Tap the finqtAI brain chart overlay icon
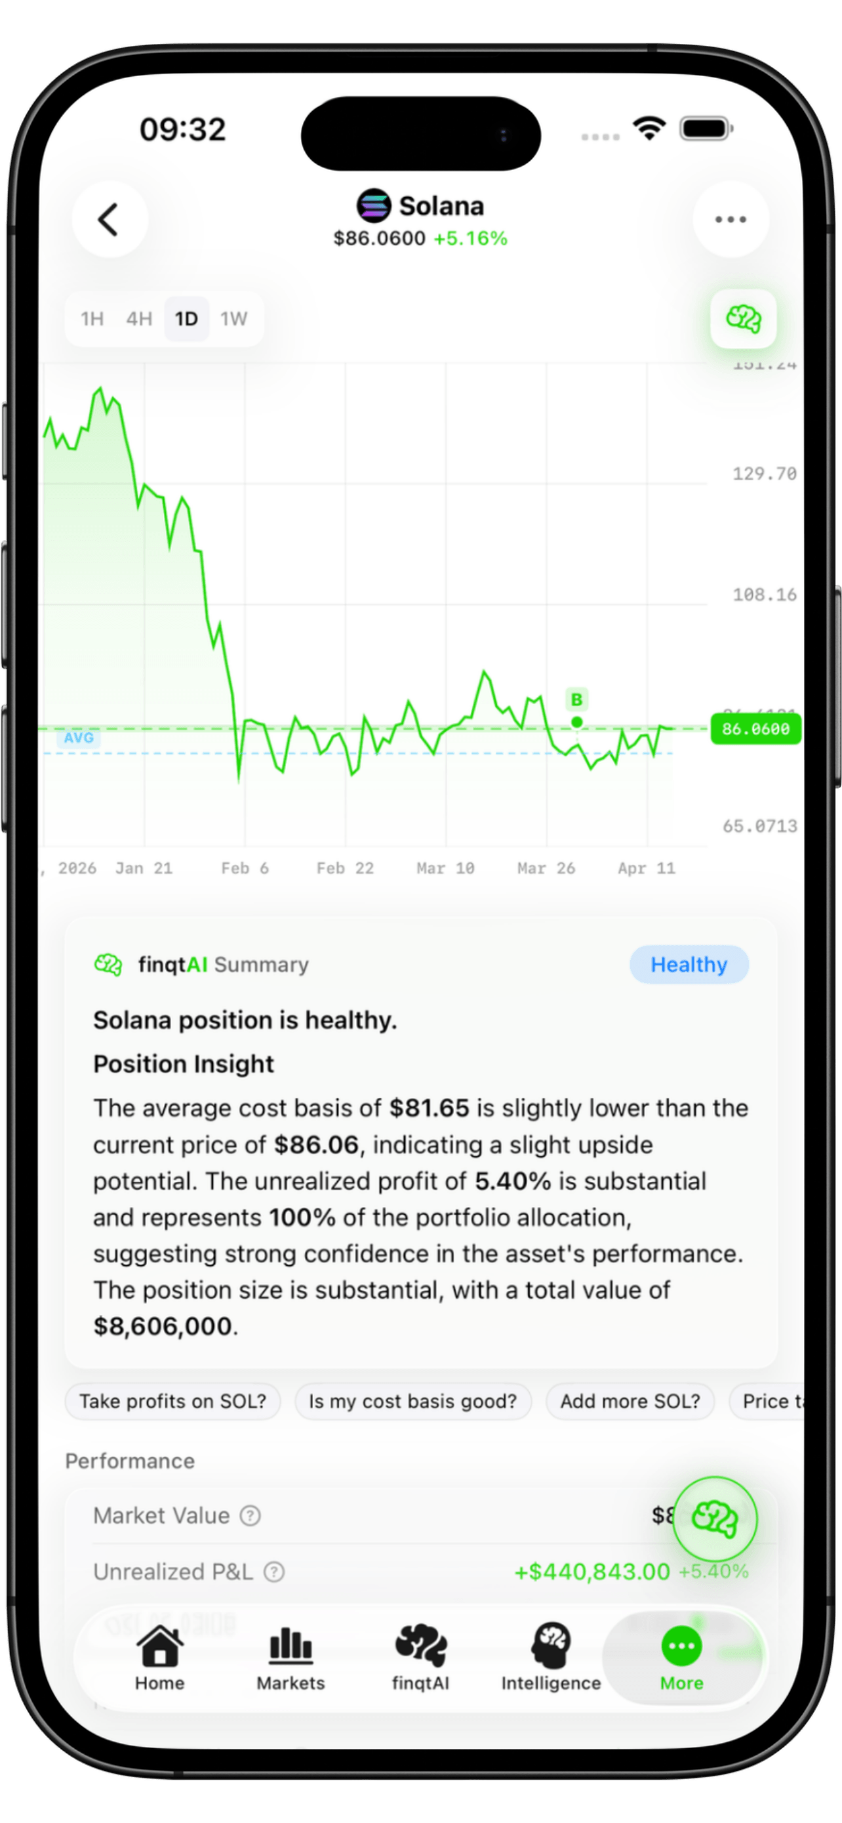Image resolution: width=842 pixels, height=1823 pixels. (x=743, y=318)
